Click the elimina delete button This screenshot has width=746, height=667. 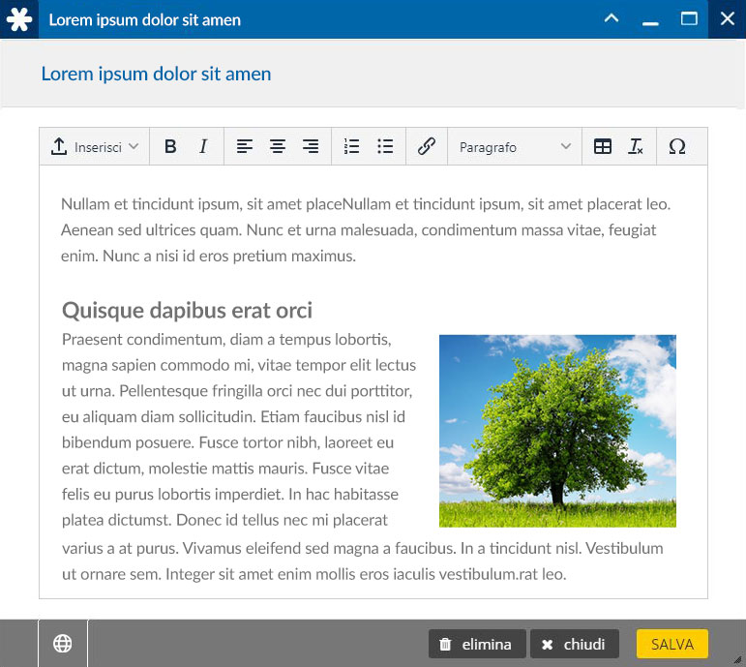(x=477, y=644)
